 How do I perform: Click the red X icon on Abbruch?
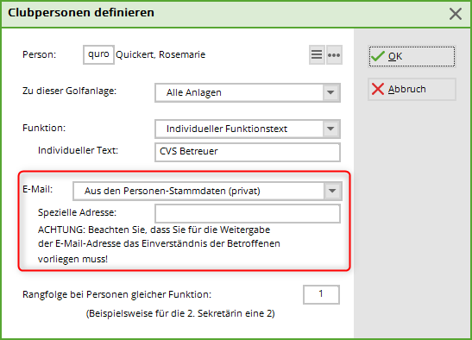pyautogui.click(x=378, y=89)
